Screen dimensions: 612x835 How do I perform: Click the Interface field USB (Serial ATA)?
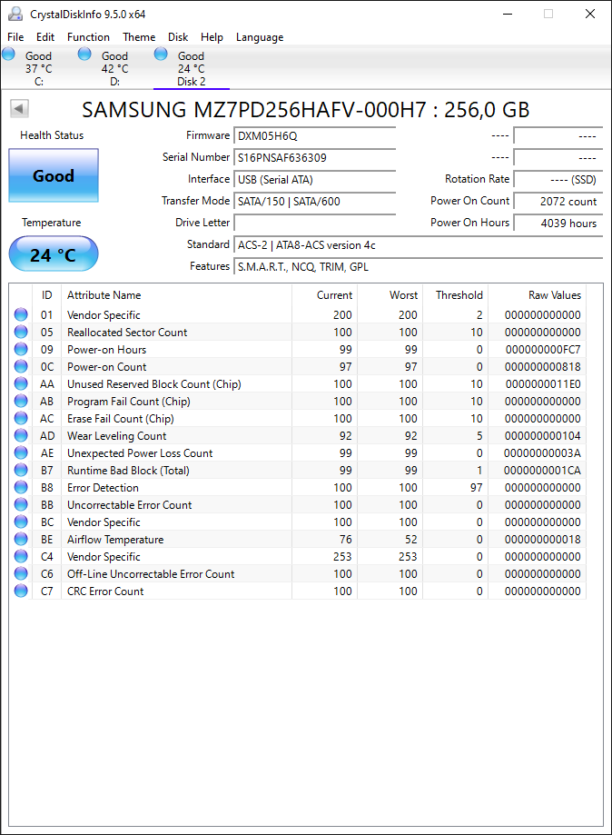pyautogui.click(x=314, y=180)
